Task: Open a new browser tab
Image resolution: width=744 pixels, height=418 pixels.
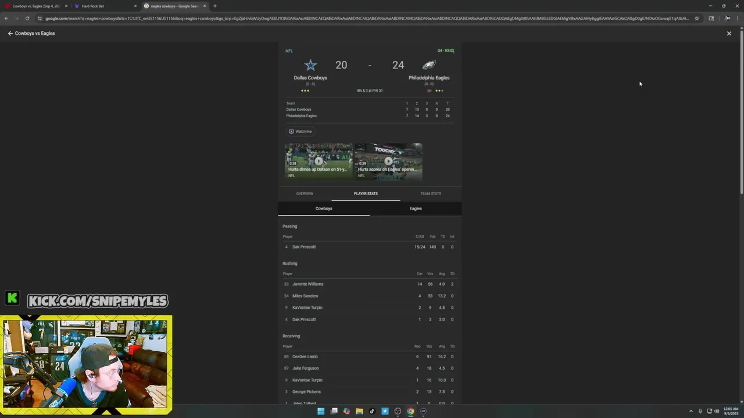Action: pos(214,6)
